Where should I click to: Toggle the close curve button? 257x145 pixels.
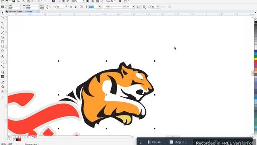coord(138,7)
